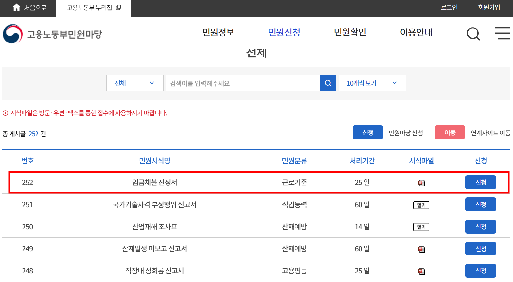Click the 직업능력 category cell

point(295,205)
